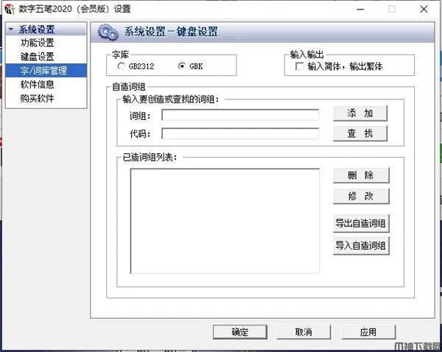The height and width of the screenshot is (352, 442).
Task: Close the 数字五笔2020 settings window
Action: (x=424, y=10)
